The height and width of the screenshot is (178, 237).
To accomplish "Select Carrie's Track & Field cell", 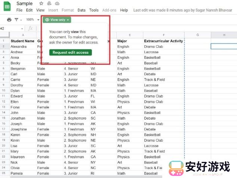I will 164,80.
